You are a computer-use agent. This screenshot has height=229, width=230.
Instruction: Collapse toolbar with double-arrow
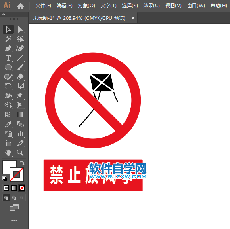[4, 14]
